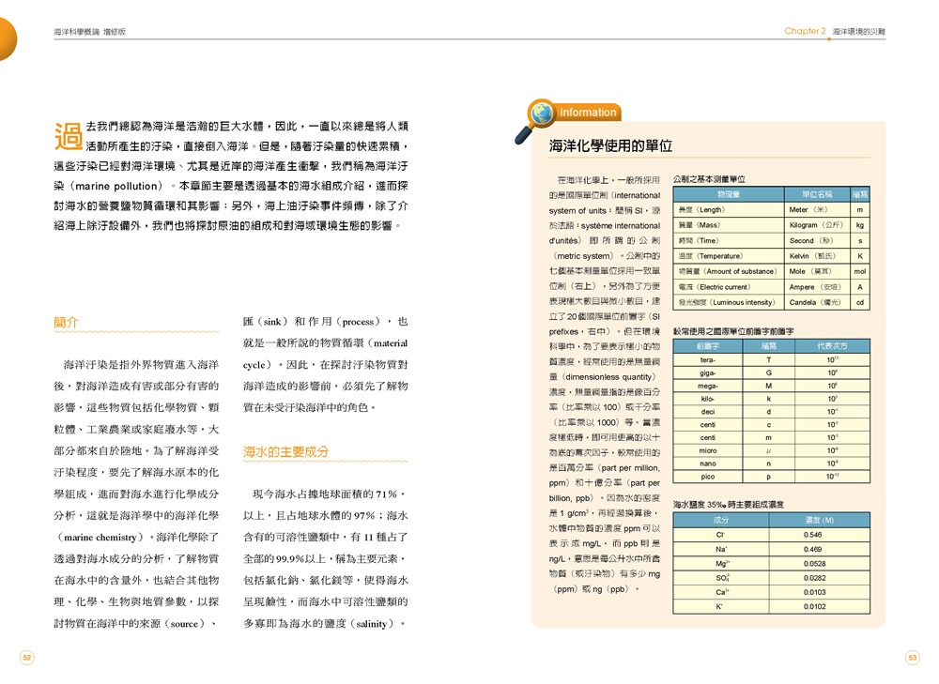Click the 'Ca²⁺' ion cell
The width and height of the screenshot is (939, 684).
[x=722, y=592]
